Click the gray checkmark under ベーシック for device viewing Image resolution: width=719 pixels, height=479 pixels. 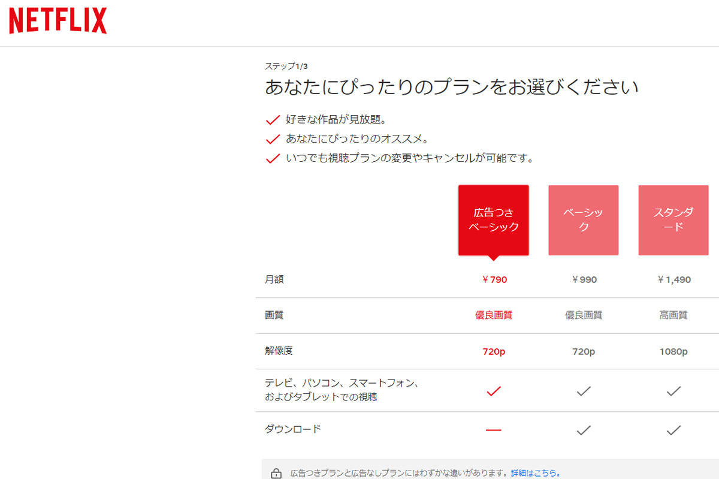click(x=583, y=391)
